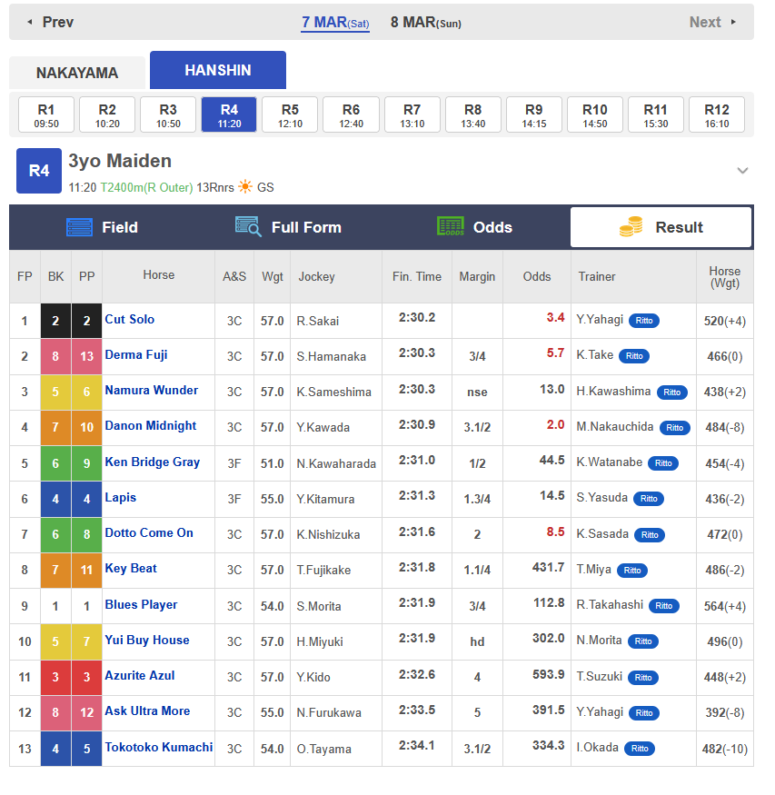Open horse Danon Midnight's profile
This screenshot has height=795, width=775.
(151, 426)
